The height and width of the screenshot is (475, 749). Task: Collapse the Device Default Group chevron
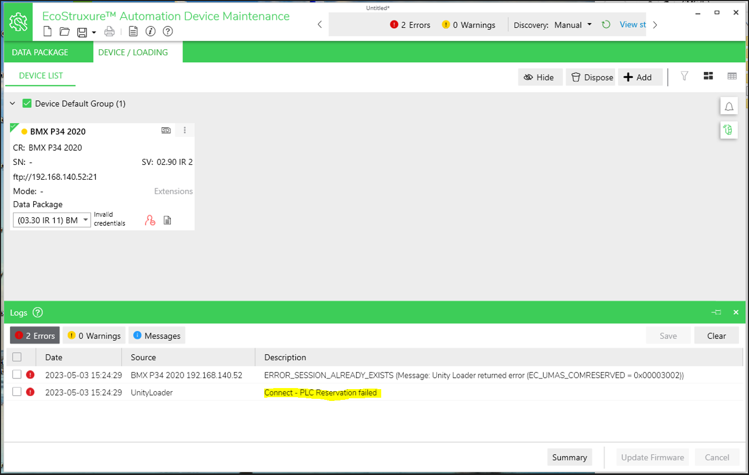tap(12, 104)
